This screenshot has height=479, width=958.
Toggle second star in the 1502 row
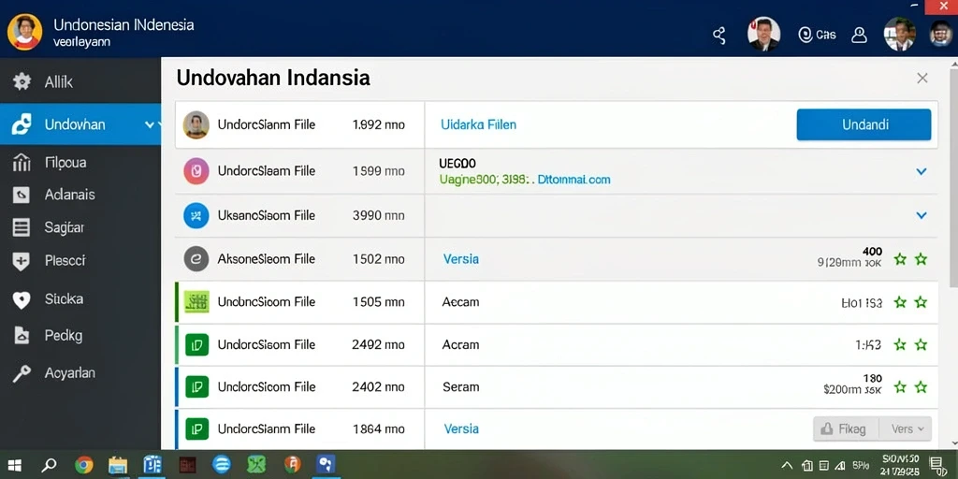pyautogui.click(x=921, y=259)
